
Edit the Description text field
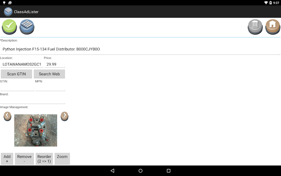coord(140,49)
